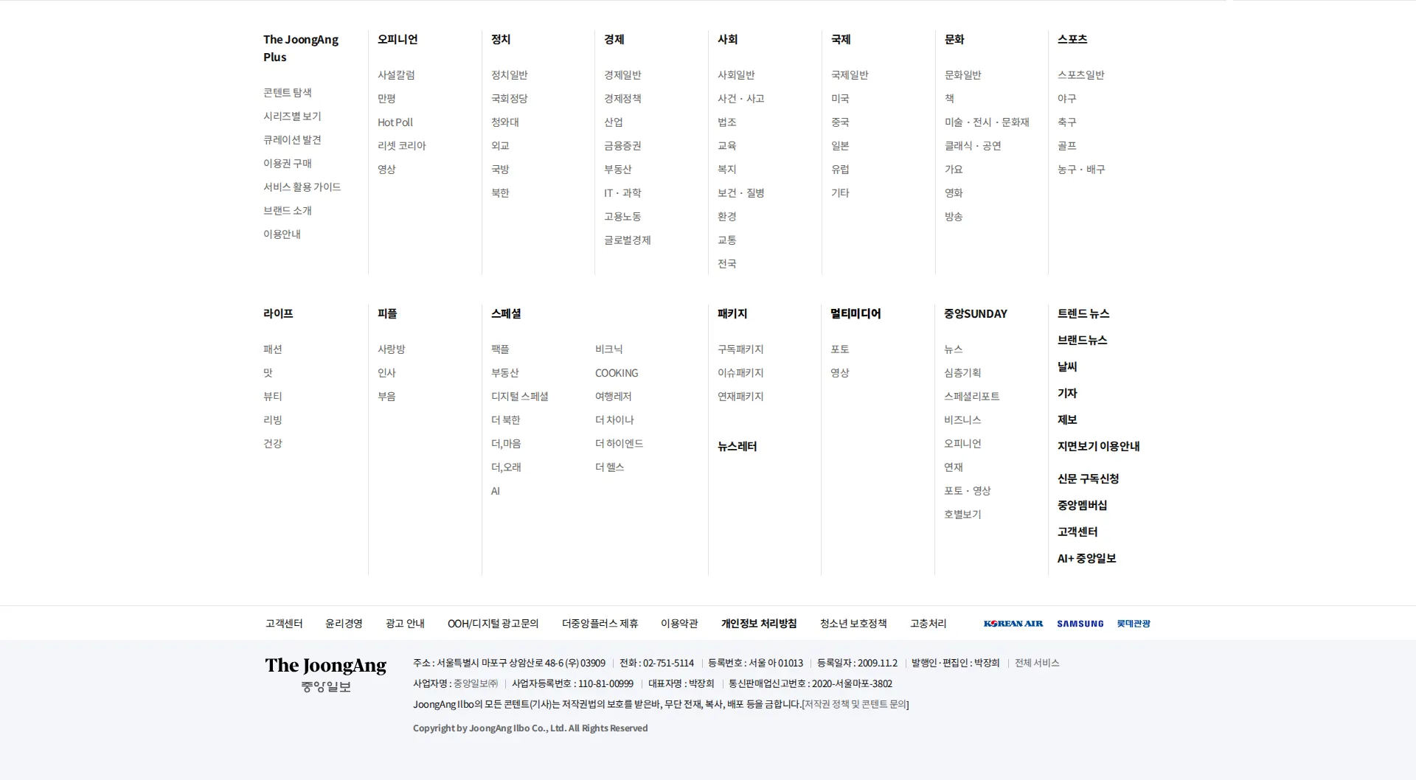Open the 중앙SUNDAY section heading
The width and height of the screenshot is (1416, 780).
[976, 313]
